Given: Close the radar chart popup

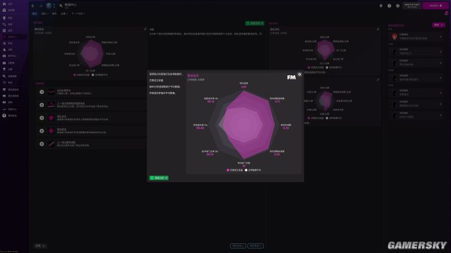Looking at the screenshot, I should (x=300, y=74).
